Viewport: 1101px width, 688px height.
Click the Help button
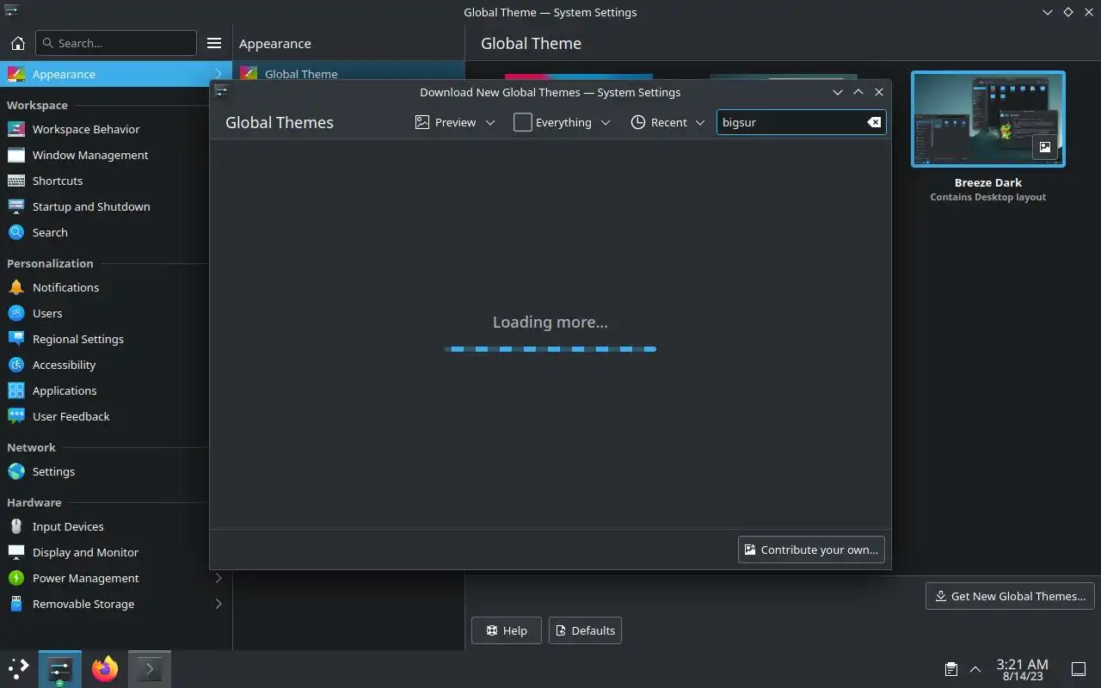(506, 630)
